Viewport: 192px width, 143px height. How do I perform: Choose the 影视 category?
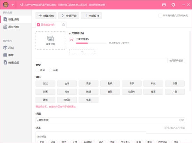[110, 84]
